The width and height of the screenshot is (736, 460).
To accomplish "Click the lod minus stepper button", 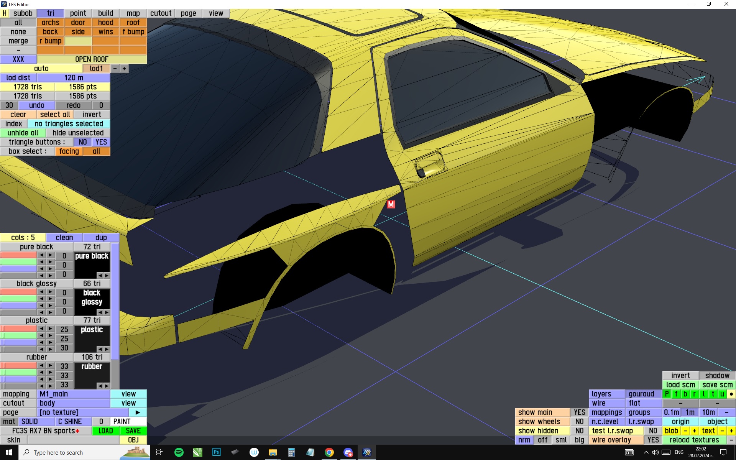I will pos(115,69).
